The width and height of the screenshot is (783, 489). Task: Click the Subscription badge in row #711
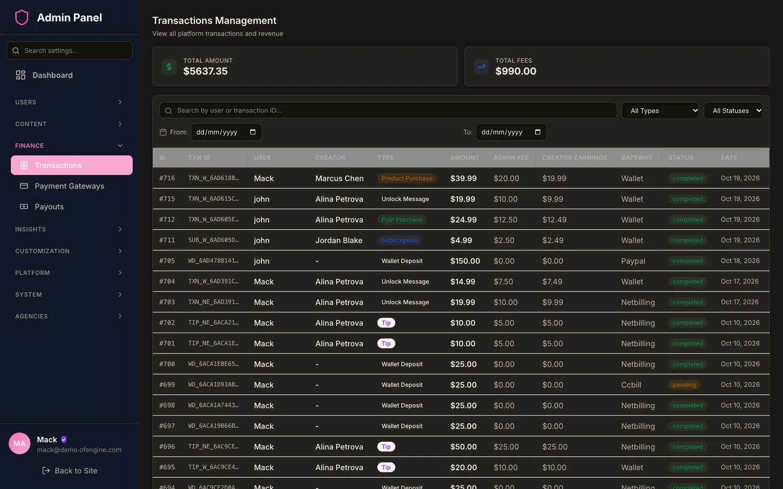tap(399, 240)
